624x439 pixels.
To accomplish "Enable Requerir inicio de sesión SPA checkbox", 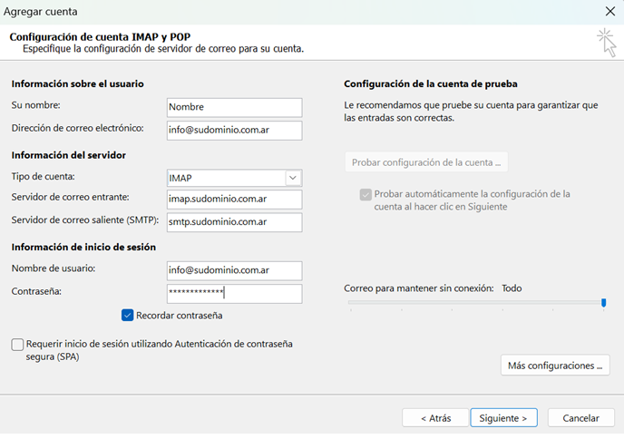I will click(x=18, y=345).
